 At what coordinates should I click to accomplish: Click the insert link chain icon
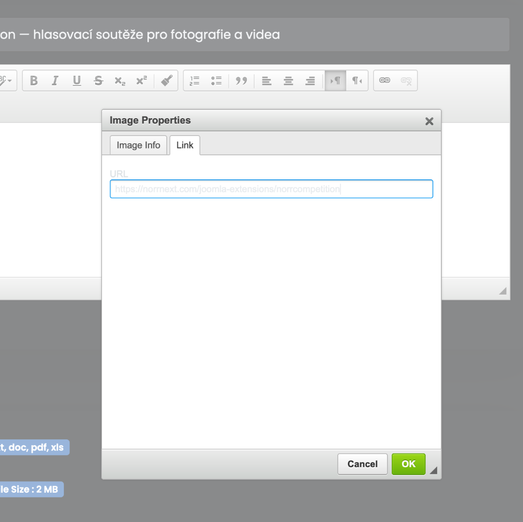384,81
